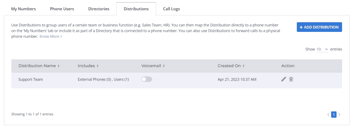353x129 pixels.
Task: Go to next page with right chevron
Action: point(340,115)
